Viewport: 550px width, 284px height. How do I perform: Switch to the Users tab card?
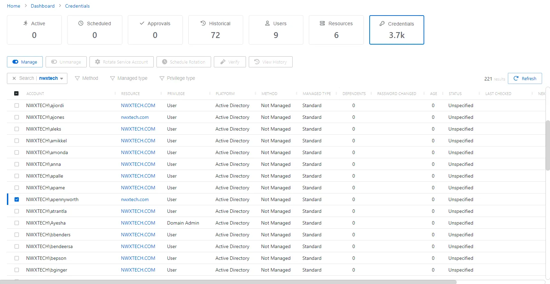click(276, 30)
